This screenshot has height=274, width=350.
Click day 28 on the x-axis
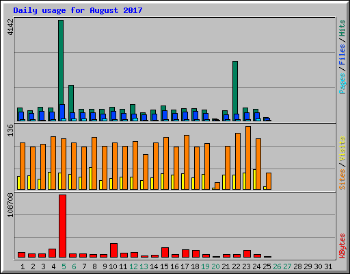(x=297, y=266)
